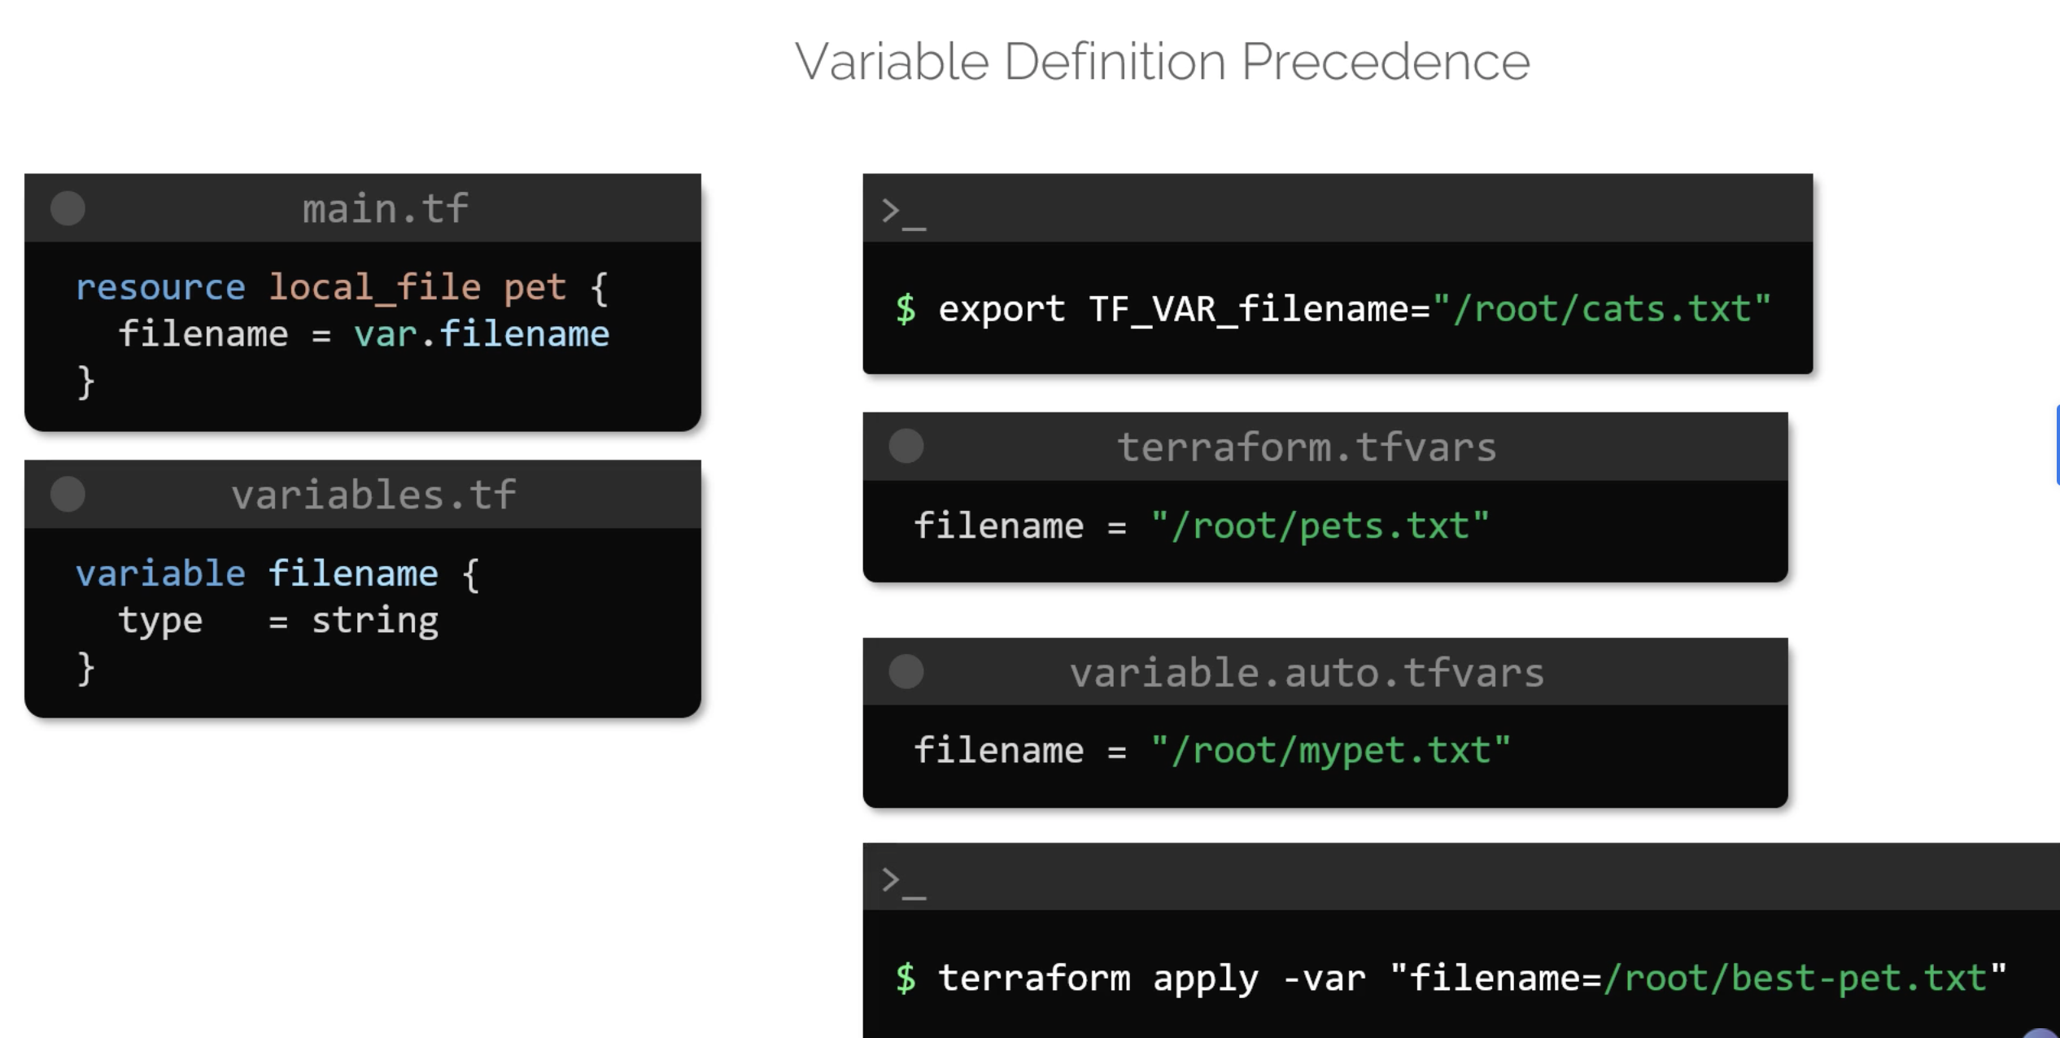Click the word string in variables.tf

pyautogui.click(x=375, y=621)
